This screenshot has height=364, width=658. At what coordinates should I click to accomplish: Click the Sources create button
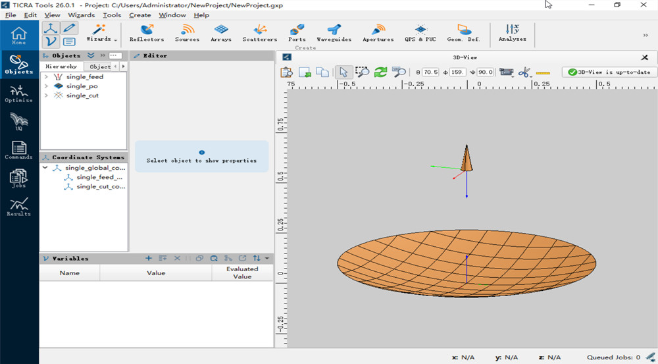click(x=187, y=33)
